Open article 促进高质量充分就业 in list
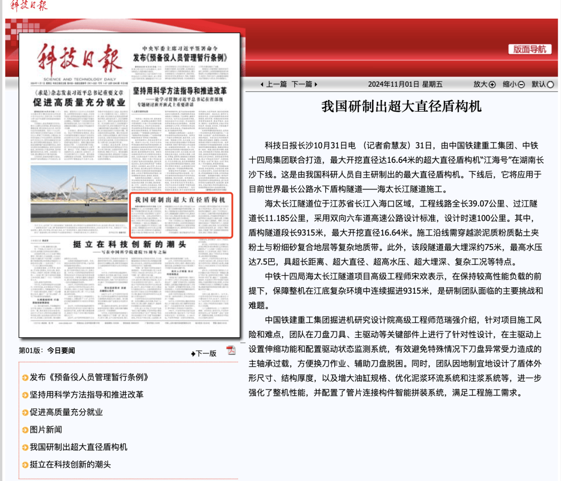The height and width of the screenshot is (481, 561). [x=66, y=412]
